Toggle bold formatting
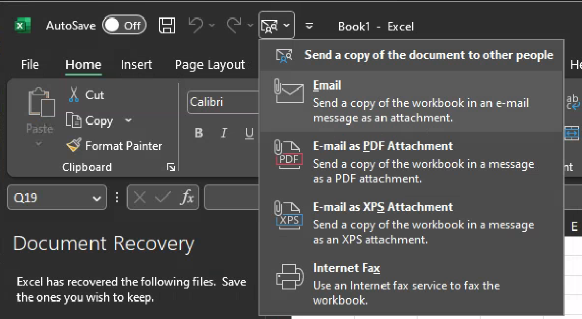 198,134
